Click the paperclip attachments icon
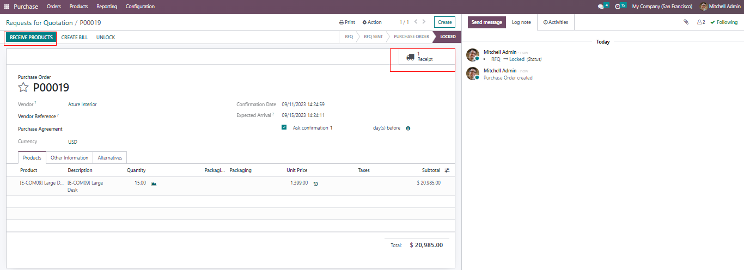Image resolution: width=744 pixels, height=270 pixels. (x=686, y=22)
